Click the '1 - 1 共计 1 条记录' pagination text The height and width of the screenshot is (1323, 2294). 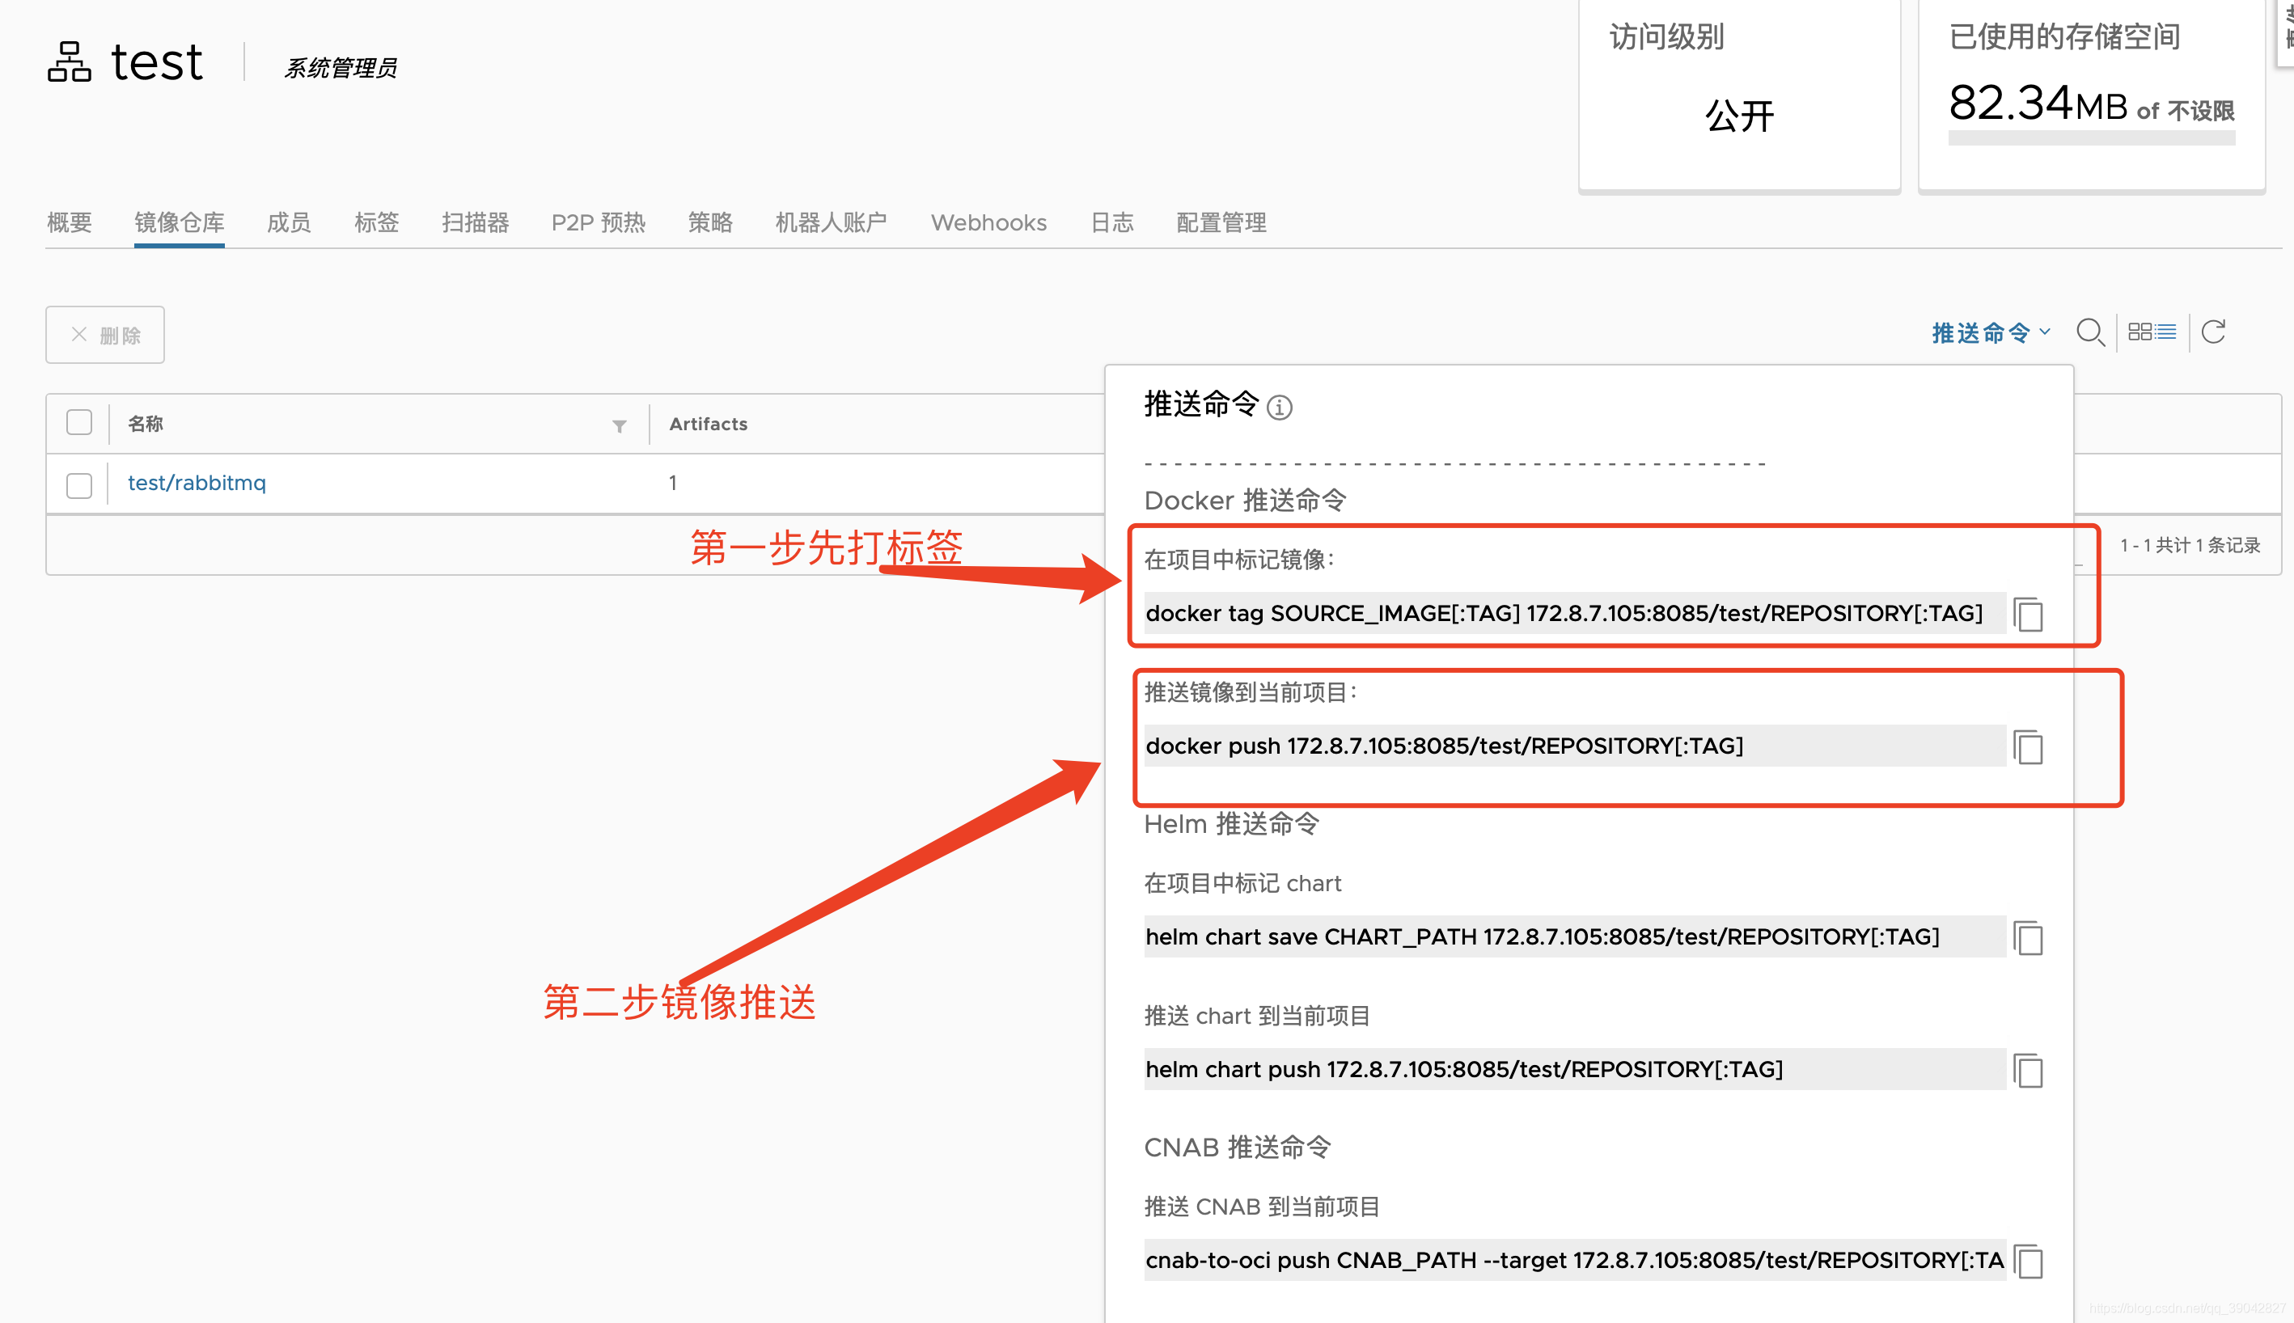click(x=2190, y=545)
